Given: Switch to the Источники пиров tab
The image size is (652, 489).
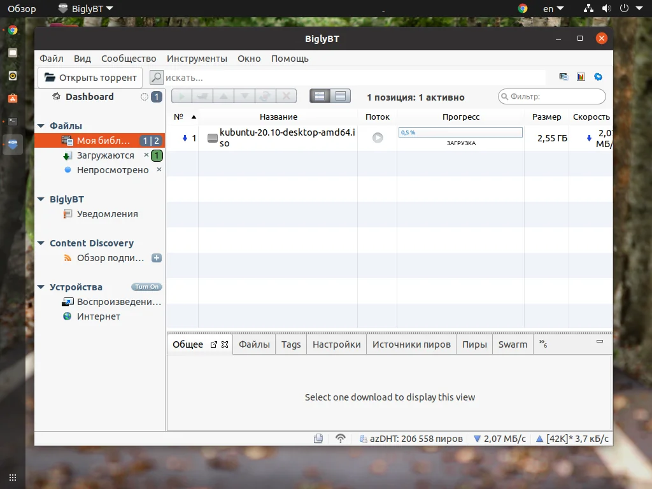Looking at the screenshot, I should click(x=412, y=344).
